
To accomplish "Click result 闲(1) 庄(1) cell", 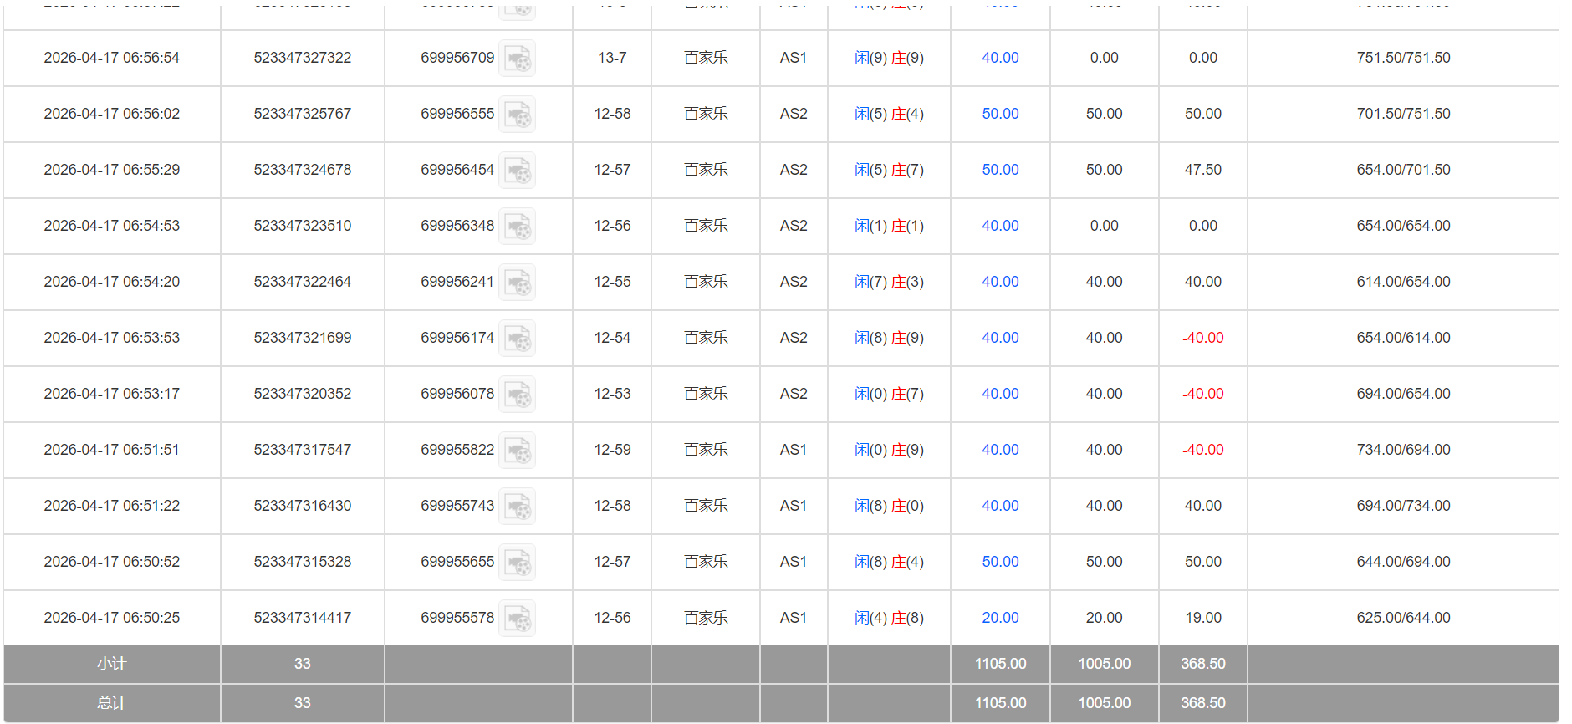I will [889, 226].
